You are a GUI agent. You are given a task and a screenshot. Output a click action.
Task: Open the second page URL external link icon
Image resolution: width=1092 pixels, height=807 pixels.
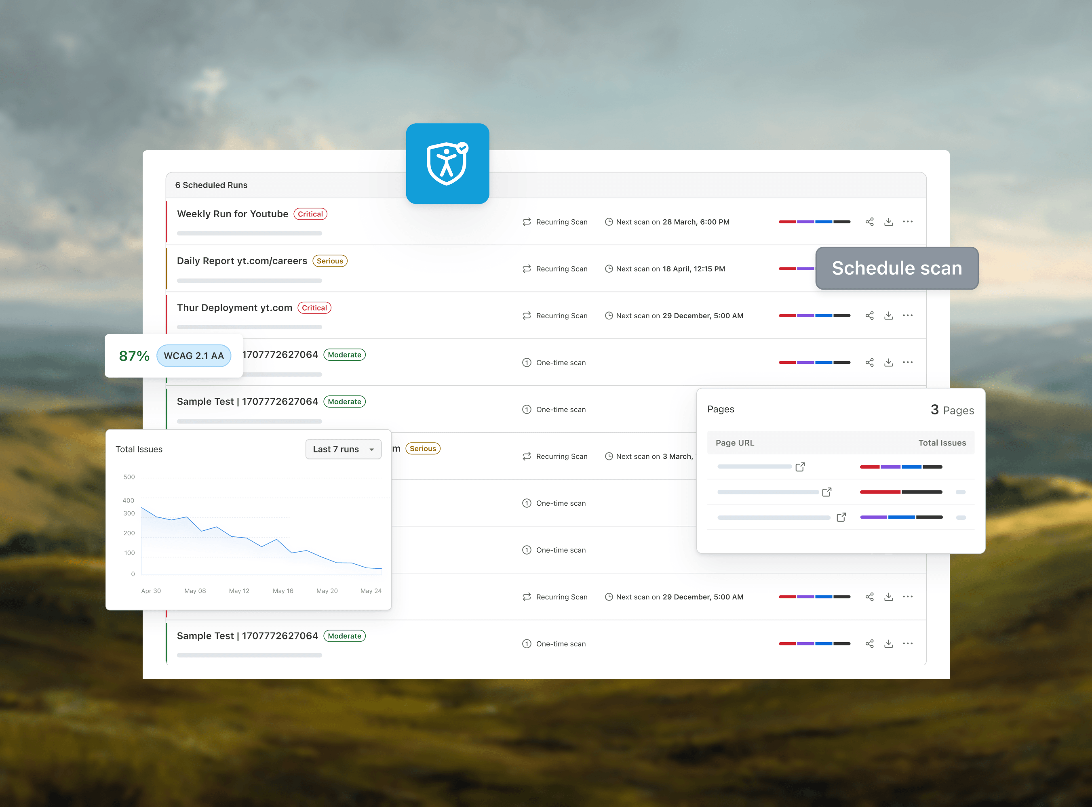[x=827, y=492]
